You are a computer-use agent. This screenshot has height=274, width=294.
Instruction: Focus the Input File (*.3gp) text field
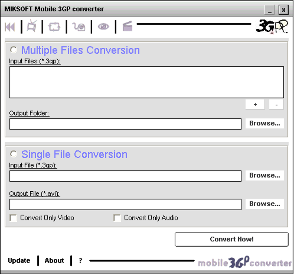point(125,176)
